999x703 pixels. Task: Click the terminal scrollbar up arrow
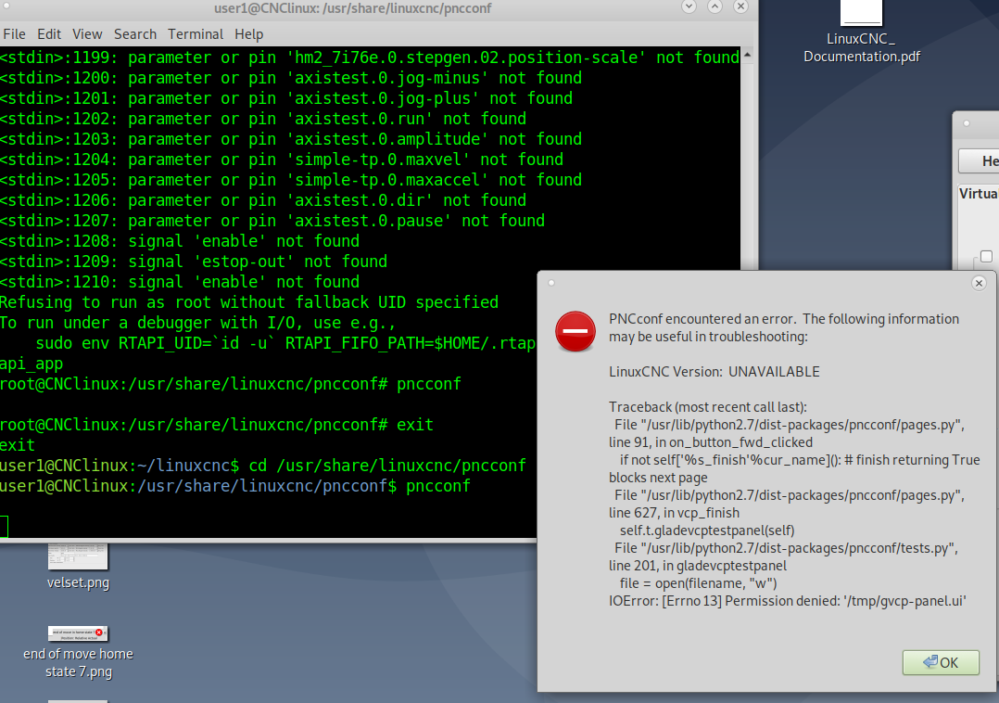click(x=747, y=55)
